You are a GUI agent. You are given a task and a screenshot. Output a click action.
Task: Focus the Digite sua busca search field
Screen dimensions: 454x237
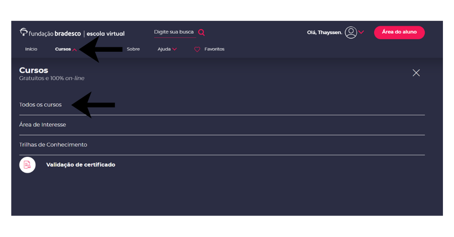[x=174, y=32]
